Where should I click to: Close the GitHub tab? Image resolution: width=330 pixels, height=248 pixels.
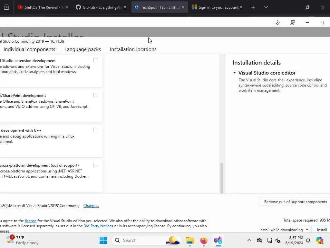125,7
